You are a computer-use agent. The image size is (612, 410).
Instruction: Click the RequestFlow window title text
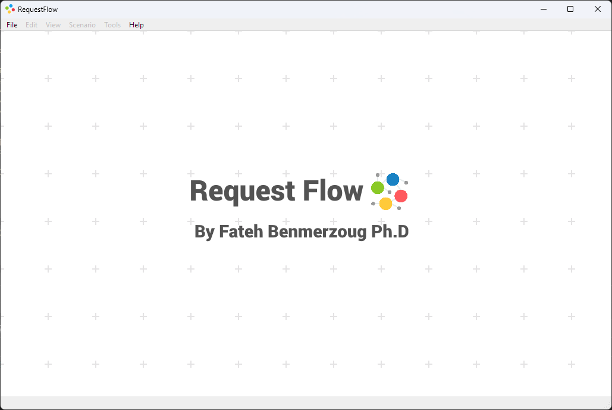[37, 10]
